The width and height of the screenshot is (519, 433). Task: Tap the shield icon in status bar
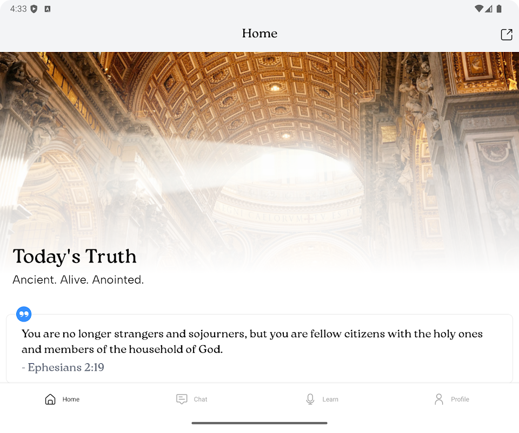tap(34, 9)
